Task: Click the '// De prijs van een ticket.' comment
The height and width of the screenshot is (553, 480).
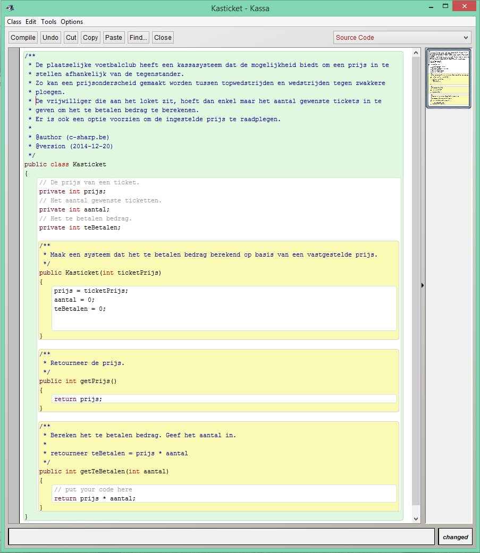Action: pos(89,182)
